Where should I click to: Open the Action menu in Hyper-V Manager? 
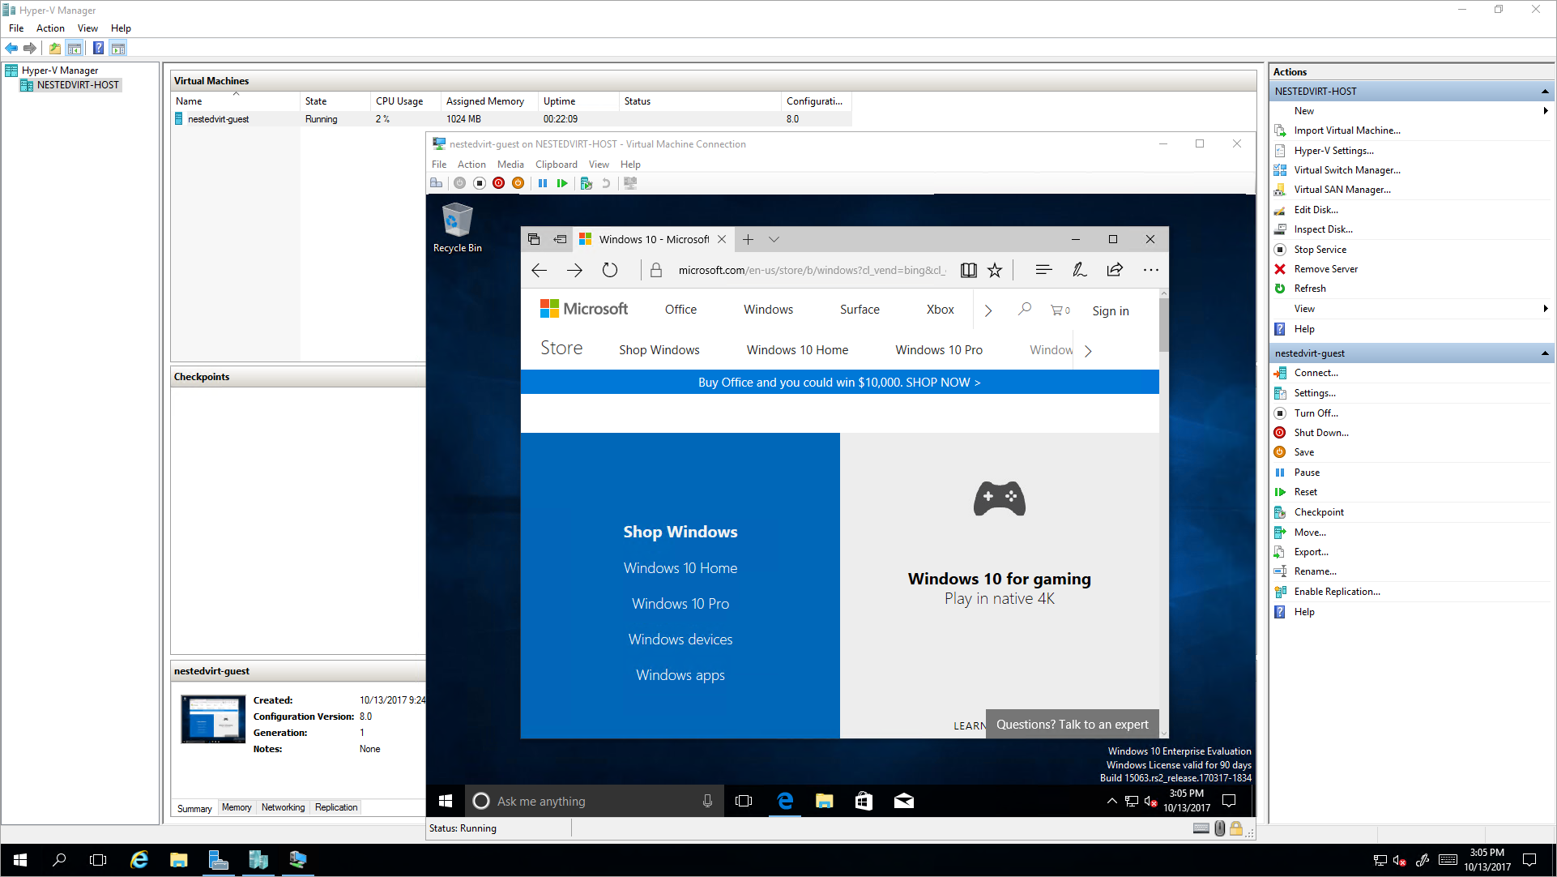point(50,28)
